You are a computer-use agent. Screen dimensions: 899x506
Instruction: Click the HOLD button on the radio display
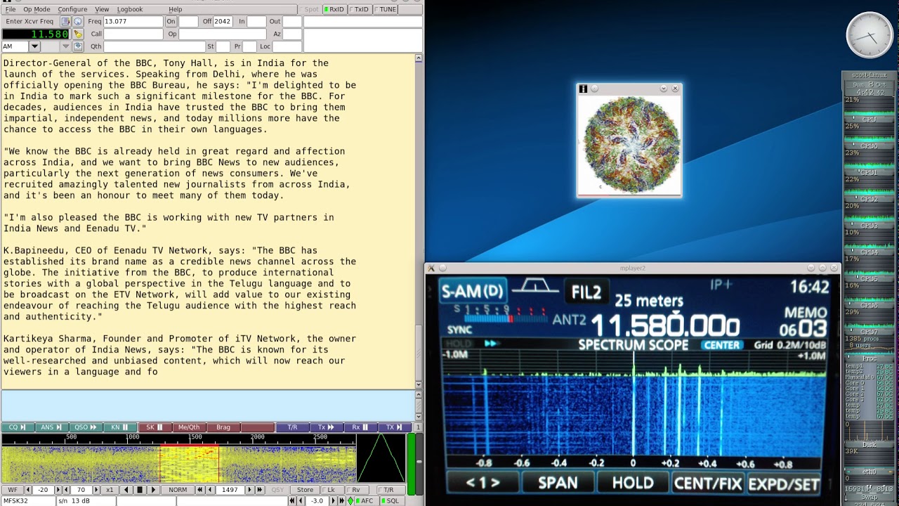click(633, 483)
